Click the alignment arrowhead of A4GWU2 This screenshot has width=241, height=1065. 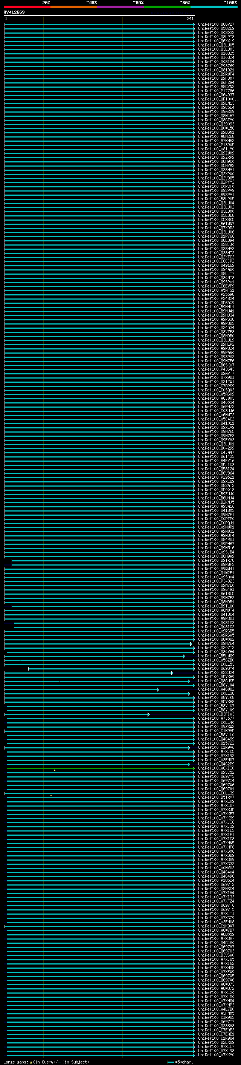pyautogui.click(x=158, y=689)
